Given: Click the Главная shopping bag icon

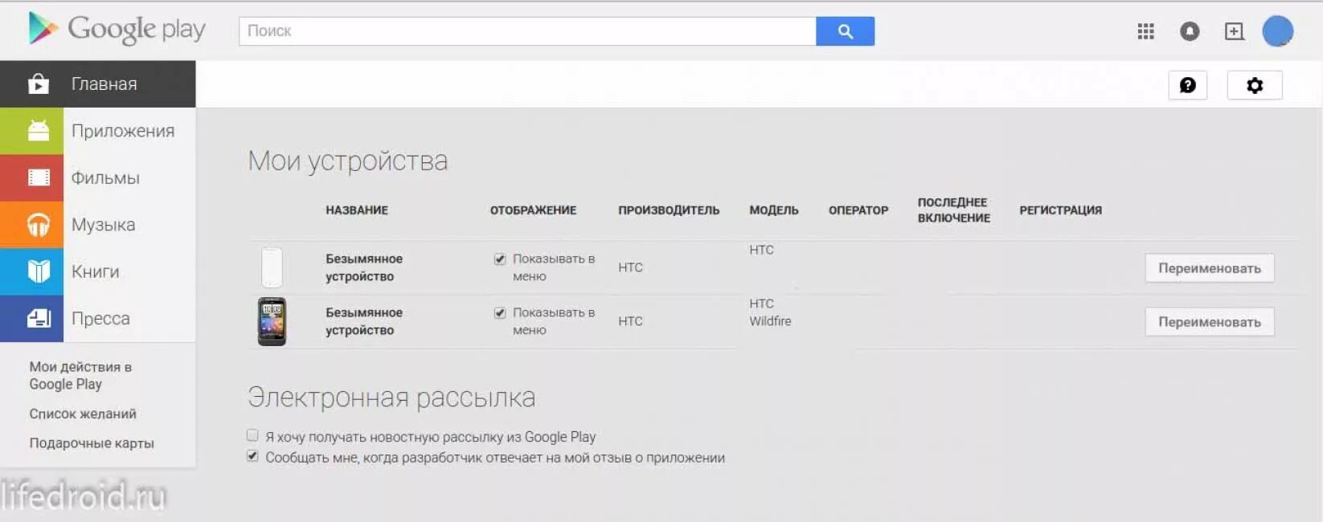Looking at the screenshot, I should coord(38,84).
